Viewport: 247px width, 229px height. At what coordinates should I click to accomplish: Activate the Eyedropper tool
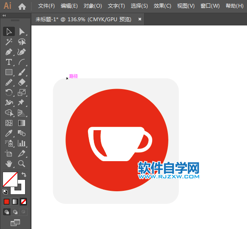click(x=9, y=133)
